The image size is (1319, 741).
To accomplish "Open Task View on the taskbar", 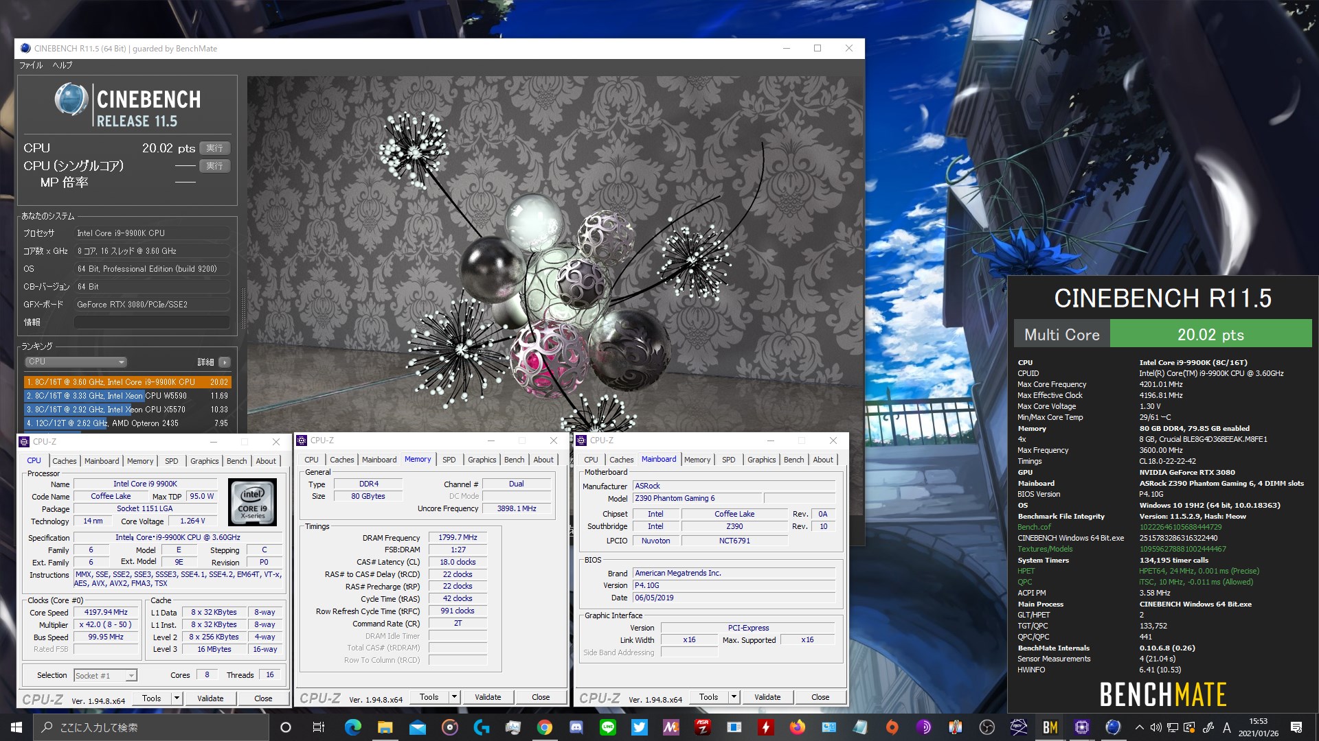I will click(318, 727).
